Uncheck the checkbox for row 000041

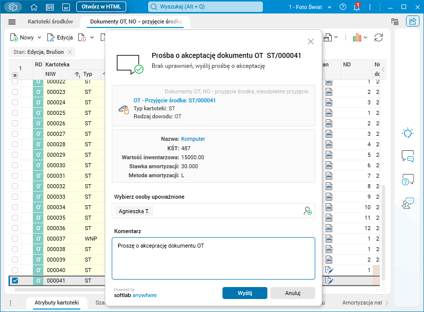coord(15,281)
